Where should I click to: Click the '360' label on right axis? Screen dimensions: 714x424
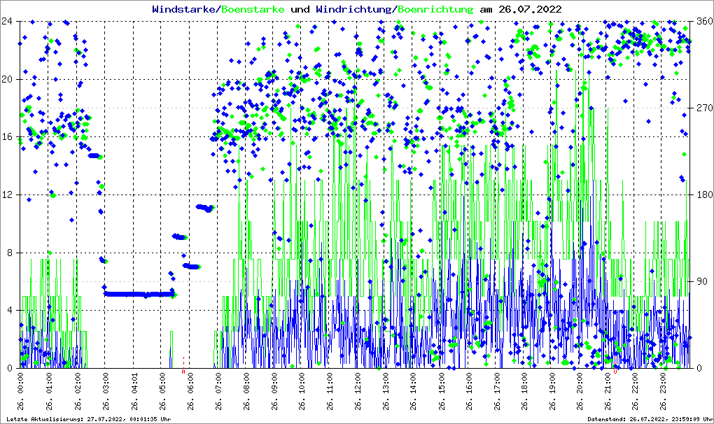(703, 21)
